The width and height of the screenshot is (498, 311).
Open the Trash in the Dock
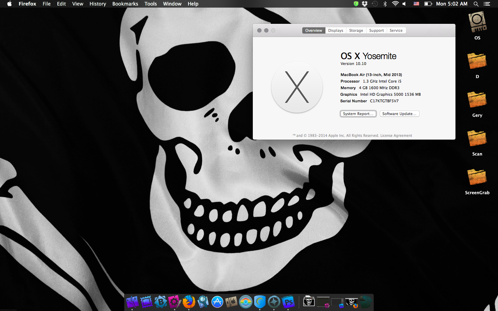click(366, 302)
